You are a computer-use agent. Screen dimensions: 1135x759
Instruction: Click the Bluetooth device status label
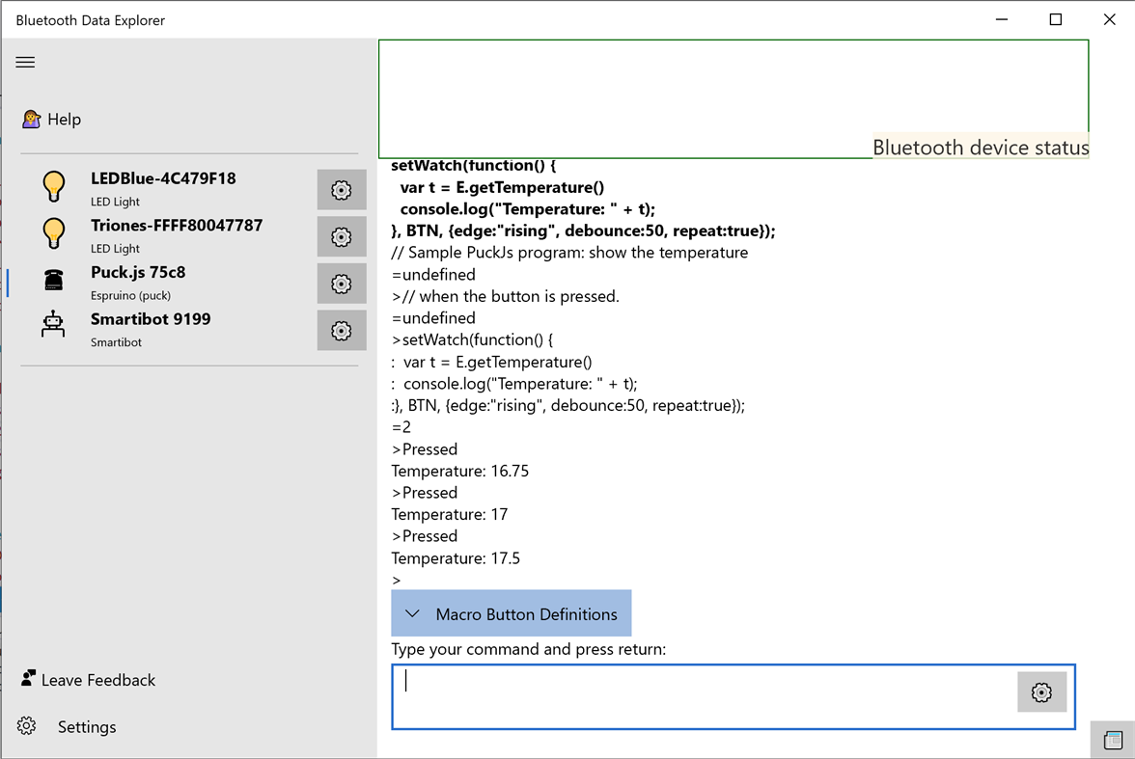coord(980,148)
